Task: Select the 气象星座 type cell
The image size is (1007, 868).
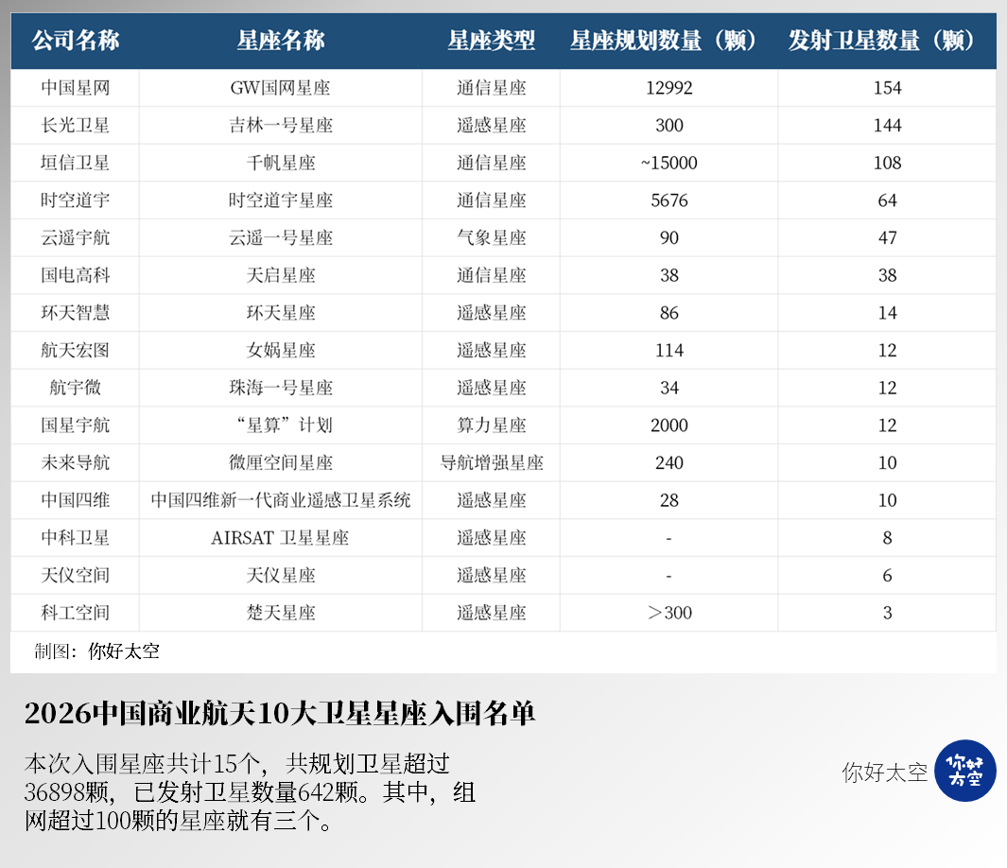Action: click(x=492, y=238)
